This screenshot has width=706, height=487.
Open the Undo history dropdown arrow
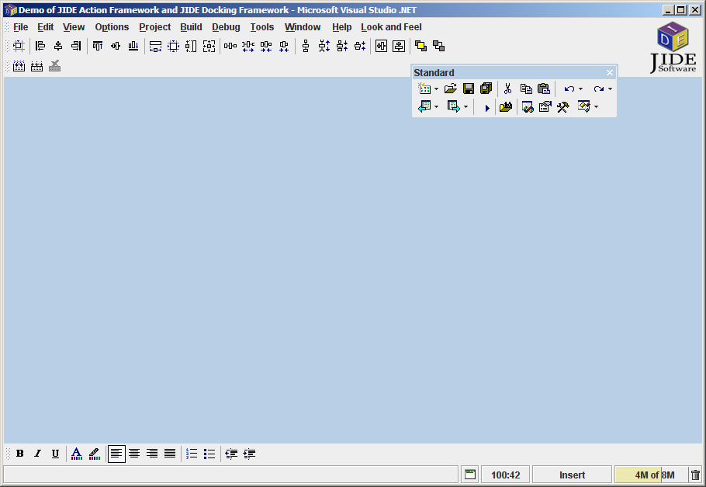580,89
